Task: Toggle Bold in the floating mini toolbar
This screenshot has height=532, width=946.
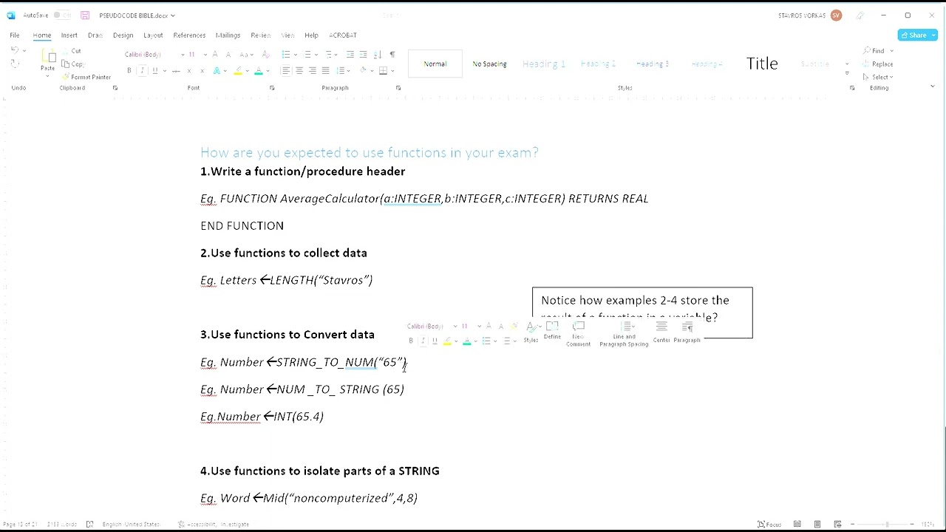Action: point(411,341)
